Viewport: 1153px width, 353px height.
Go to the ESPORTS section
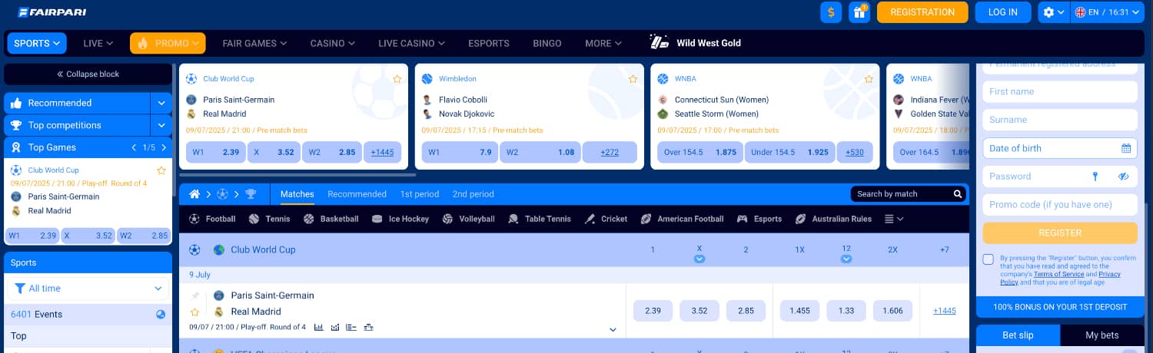(489, 44)
